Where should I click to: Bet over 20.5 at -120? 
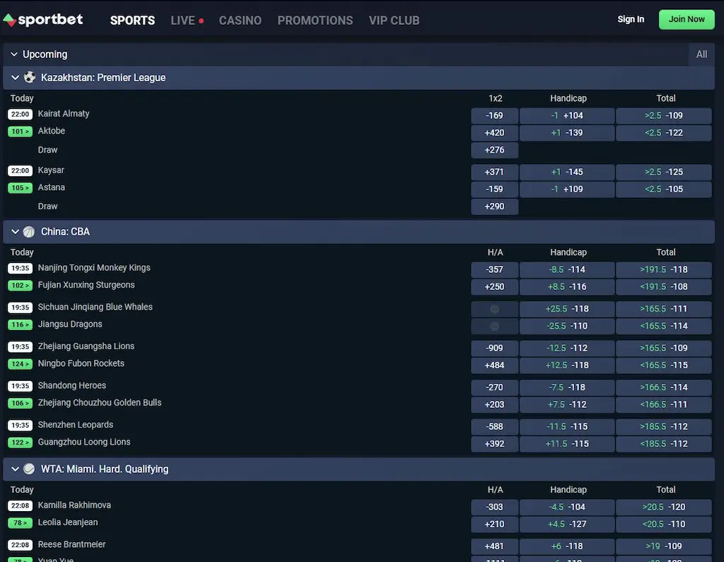point(663,507)
